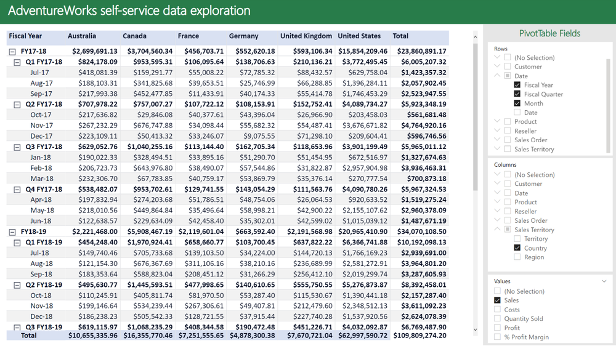
Task: Expand Product chevron in Columns
Action: tap(497, 201)
